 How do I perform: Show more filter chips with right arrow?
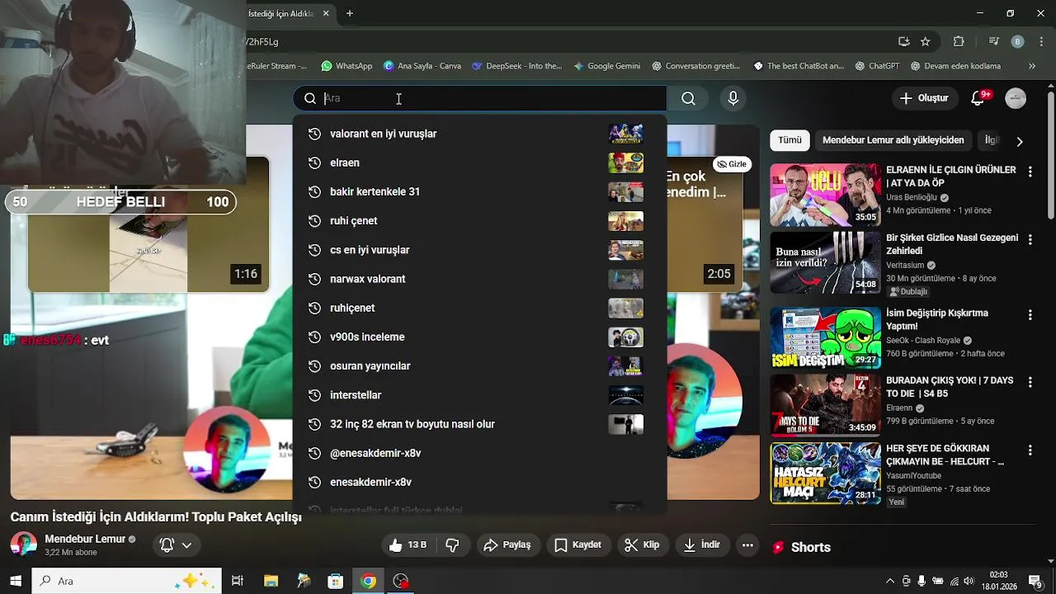pyautogui.click(x=1020, y=141)
